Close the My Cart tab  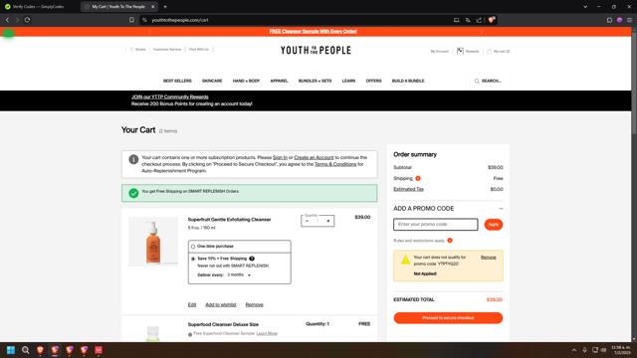pos(152,7)
